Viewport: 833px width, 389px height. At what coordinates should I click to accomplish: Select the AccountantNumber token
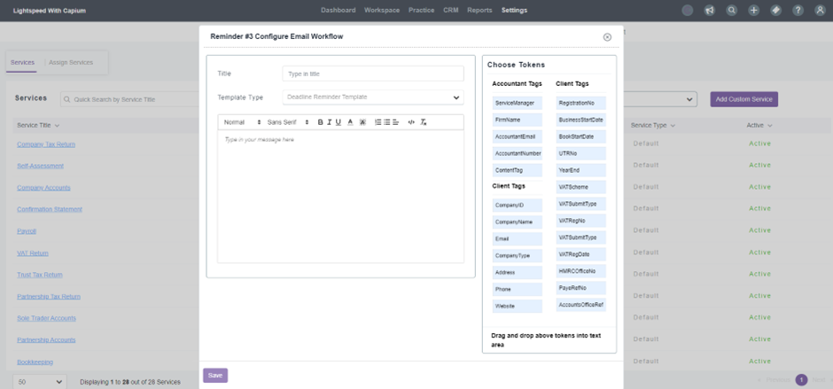coord(517,153)
